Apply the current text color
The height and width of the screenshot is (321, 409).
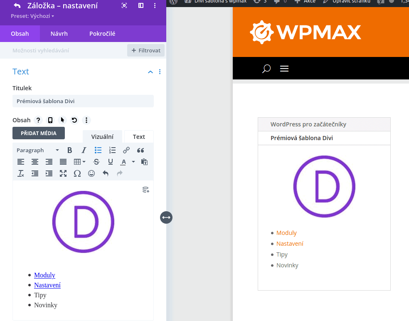tap(123, 162)
